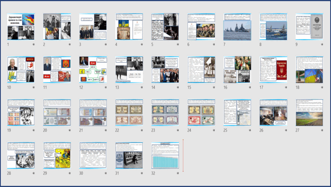Select slide 6 with soldiers photo
The image size is (331, 187).
[201, 27]
